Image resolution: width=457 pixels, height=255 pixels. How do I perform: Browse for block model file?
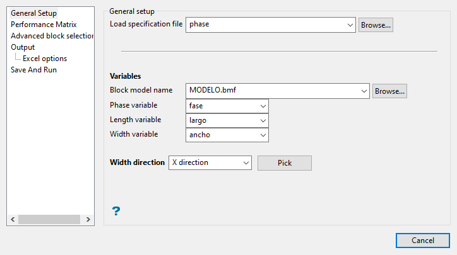point(389,91)
